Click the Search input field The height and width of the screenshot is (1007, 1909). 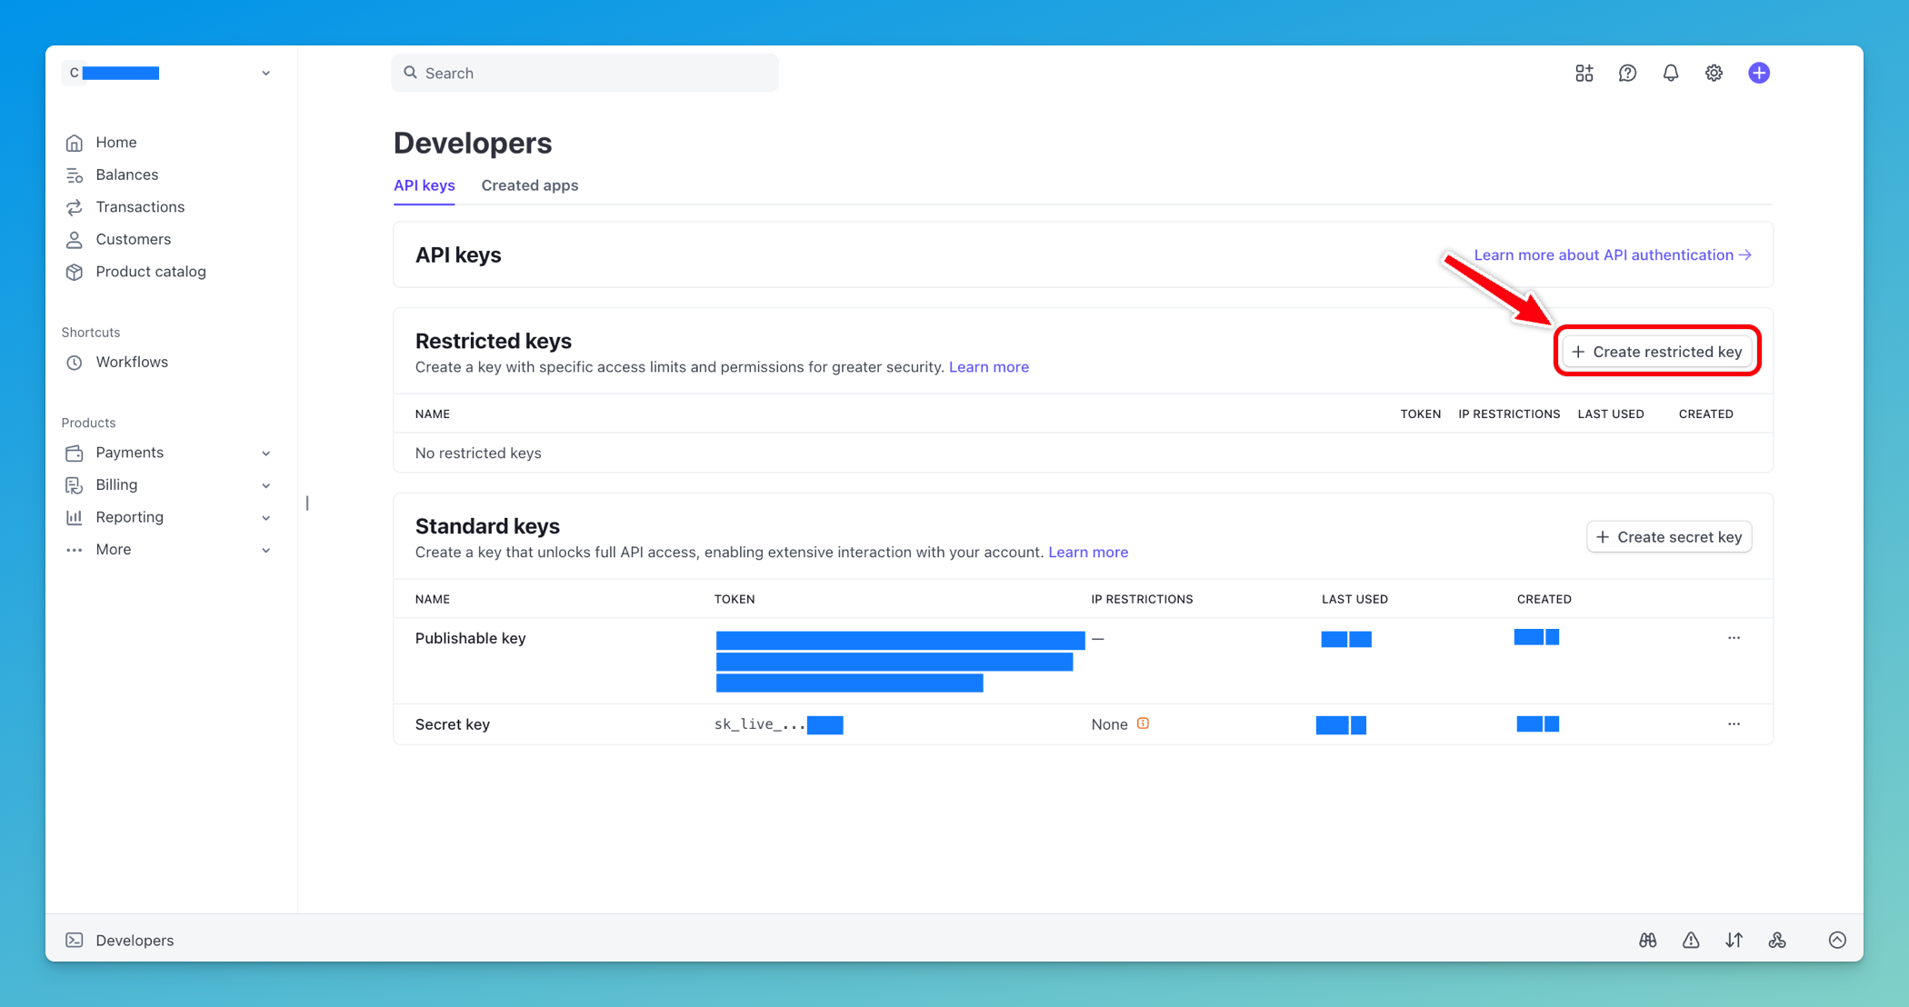(585, 74)
